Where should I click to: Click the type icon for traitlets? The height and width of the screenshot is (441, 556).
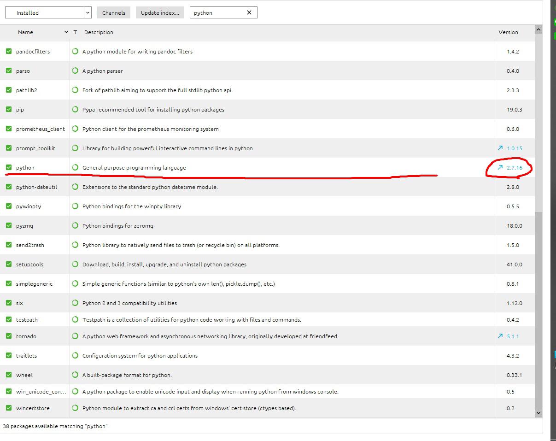pyautogui.click(x=75, y=355)
